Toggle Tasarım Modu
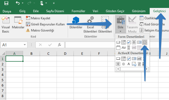The width and height of the screenshot is (169, 100). pos(132,25)
